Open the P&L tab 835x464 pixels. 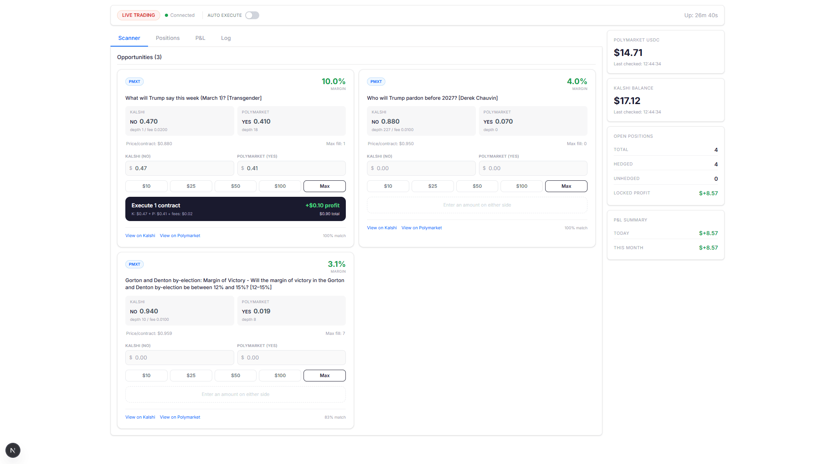(x=200, y=38)
